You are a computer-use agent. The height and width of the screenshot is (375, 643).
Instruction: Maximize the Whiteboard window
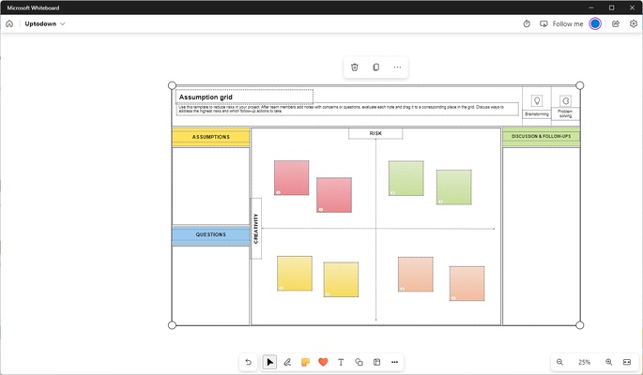pos(611,7)
